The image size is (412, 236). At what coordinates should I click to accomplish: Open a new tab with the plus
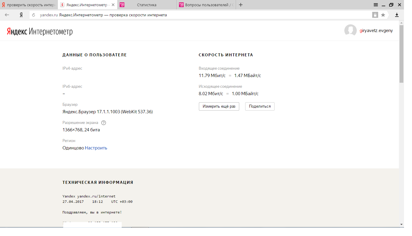coord(241,5)
